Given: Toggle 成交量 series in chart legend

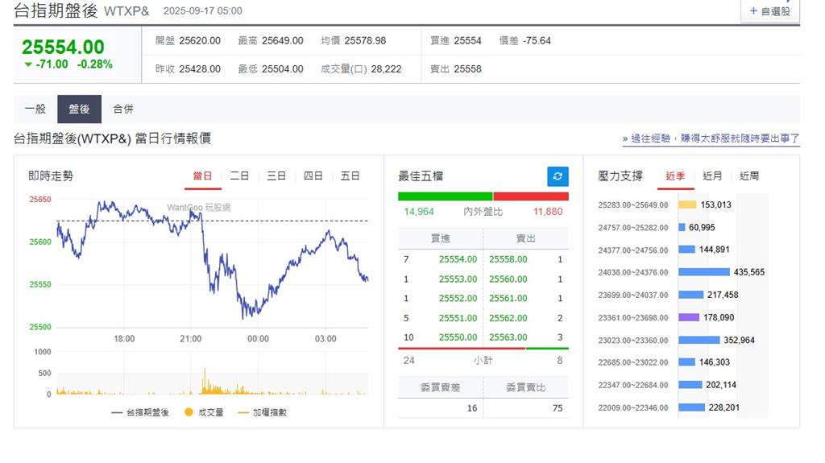Looking at the screenshot, I should (x=205, y=412).
